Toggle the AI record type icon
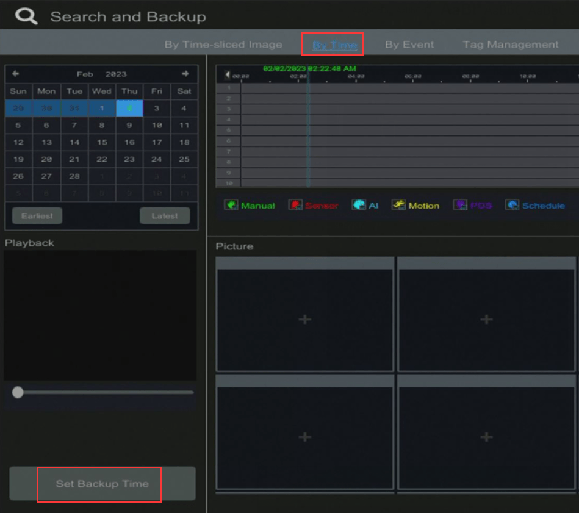579x513 pixels. [359, 205]
